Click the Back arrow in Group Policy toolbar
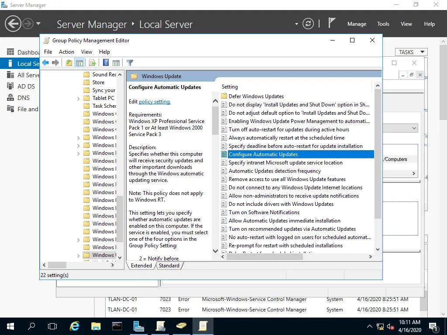The height and width of the screenshot is (335, 447). coord(45,63)
